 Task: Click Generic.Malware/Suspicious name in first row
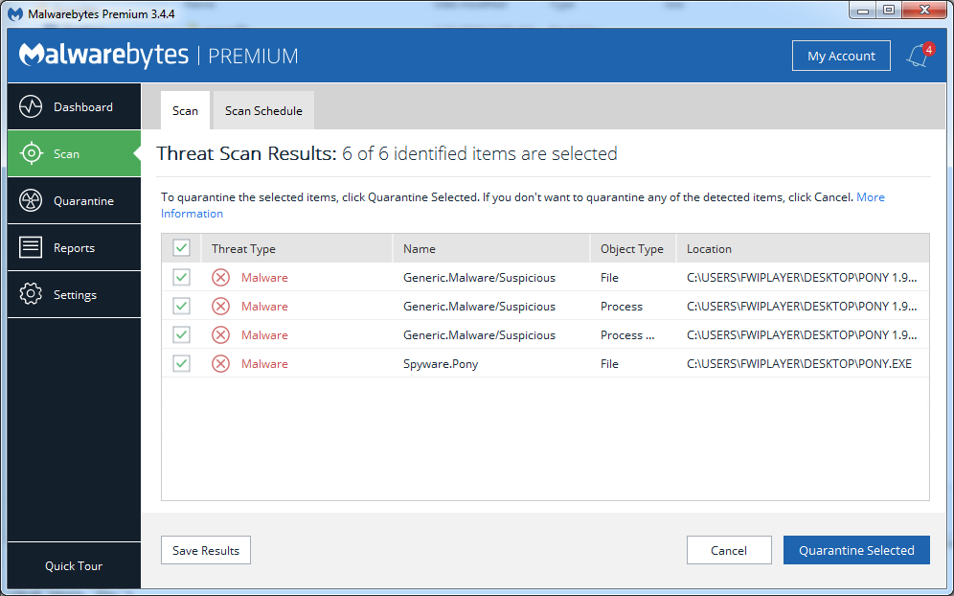click(480, 278)
